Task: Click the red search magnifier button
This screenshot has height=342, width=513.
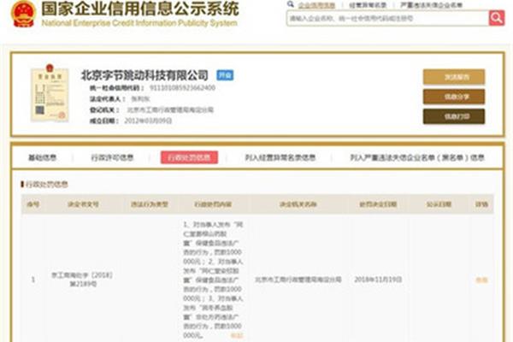Action: (497, 18)
